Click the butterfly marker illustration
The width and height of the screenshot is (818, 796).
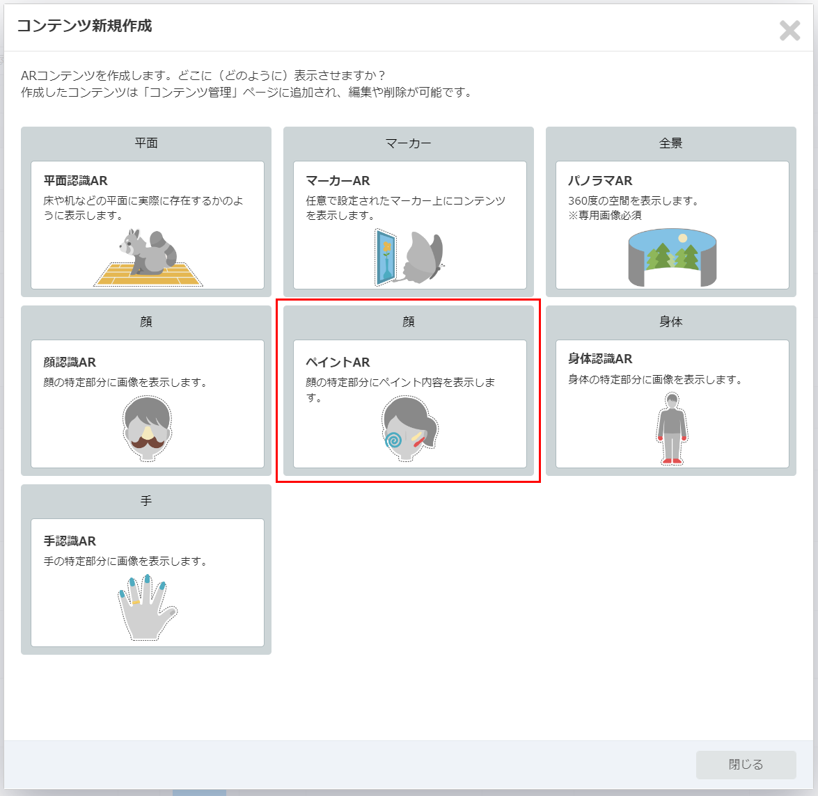click(x=409, y=257)
